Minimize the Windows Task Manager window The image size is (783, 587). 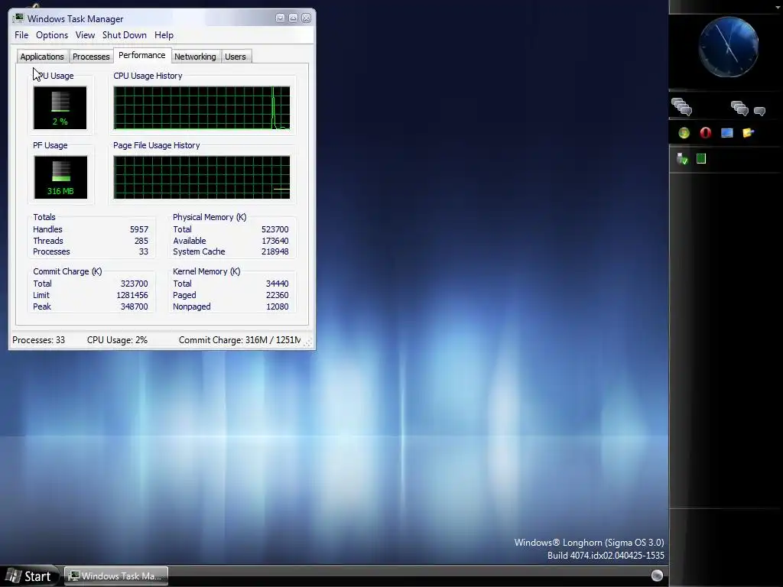(280, 18)
